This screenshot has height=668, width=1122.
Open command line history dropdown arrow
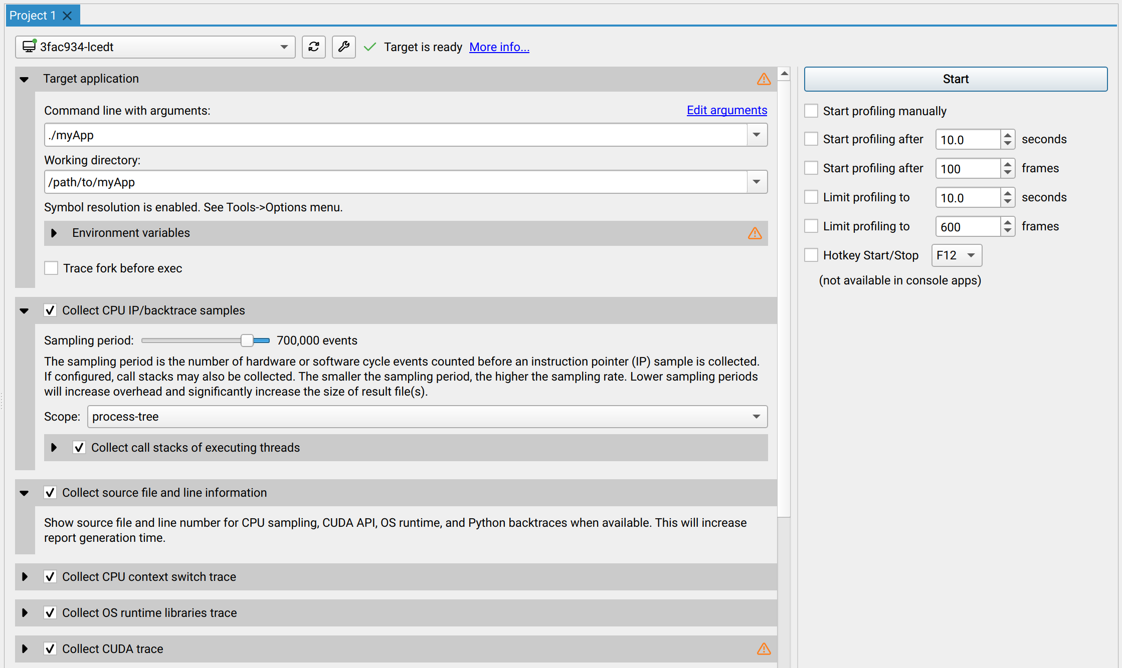pyautogui.click(x=757, y=135)
